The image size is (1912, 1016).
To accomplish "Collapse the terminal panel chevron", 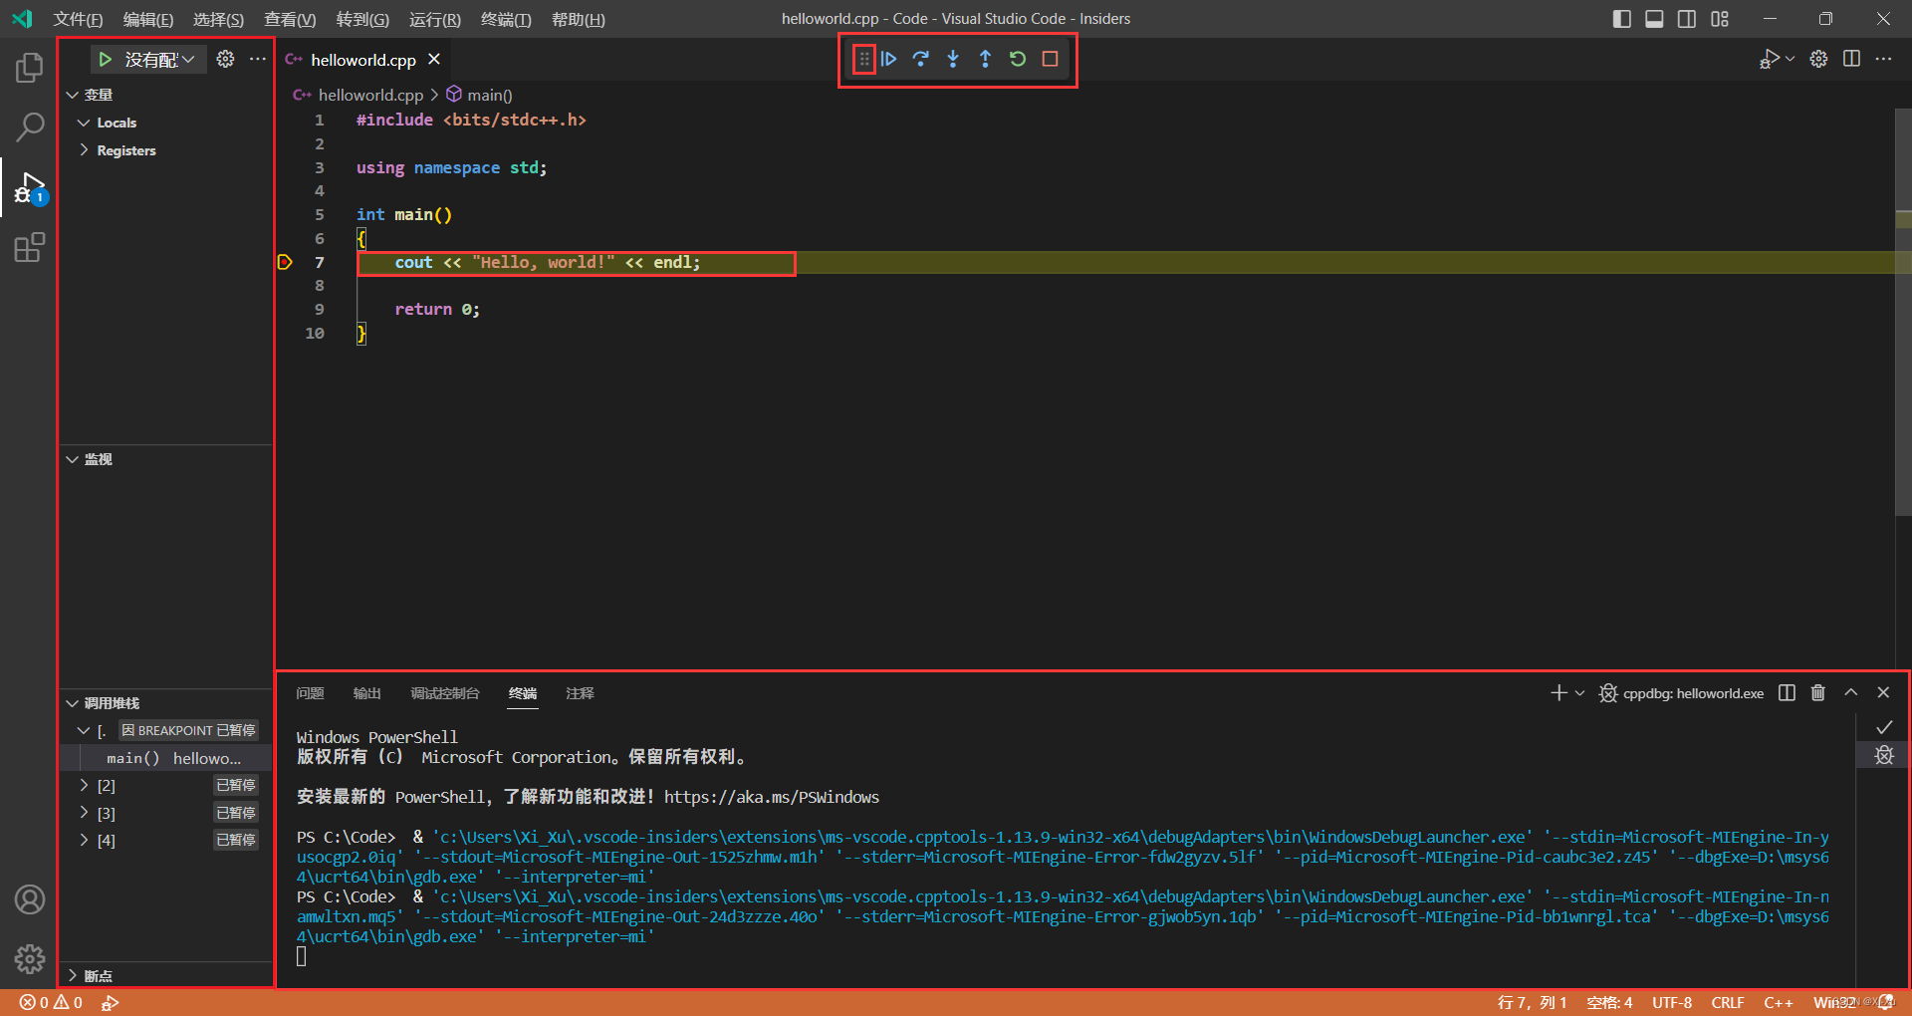I will [x=1851, y=692].
